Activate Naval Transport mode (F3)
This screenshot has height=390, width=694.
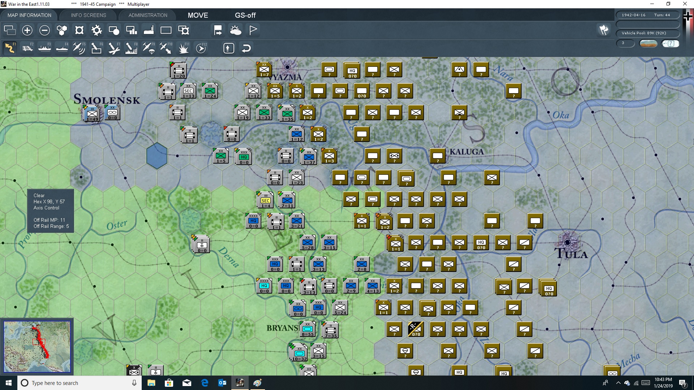click(x=44, y=48)
